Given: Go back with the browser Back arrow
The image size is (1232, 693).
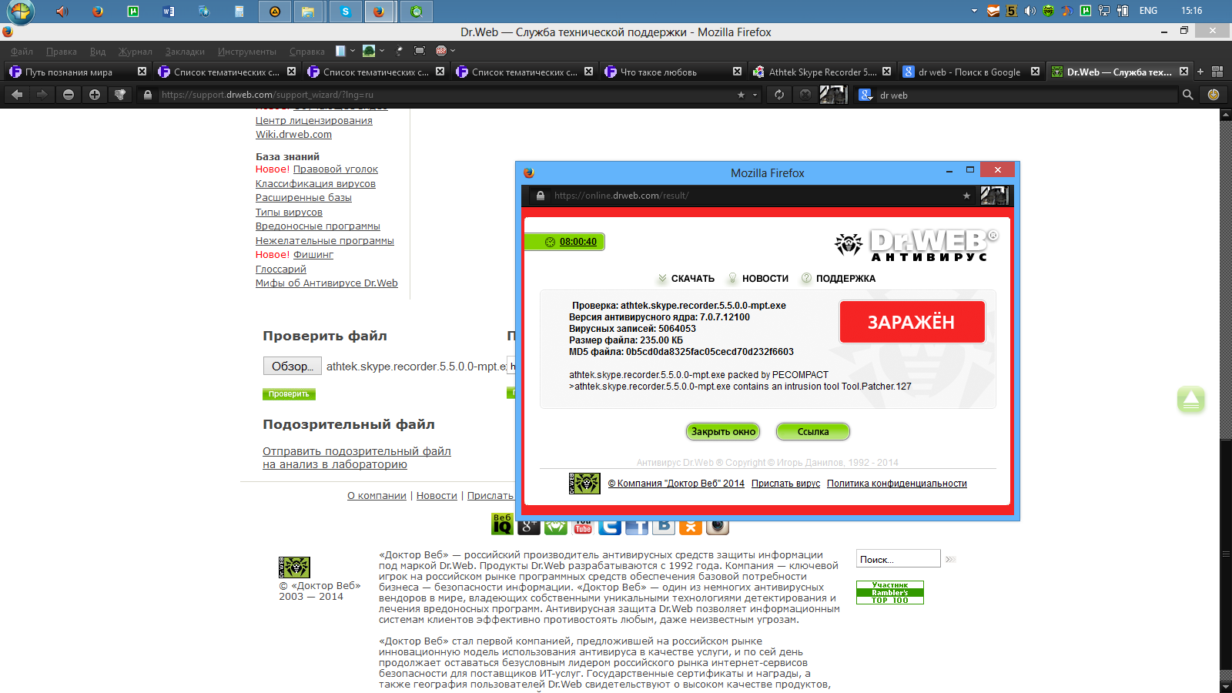Looking at the screenshot, I should pos(17,95).
